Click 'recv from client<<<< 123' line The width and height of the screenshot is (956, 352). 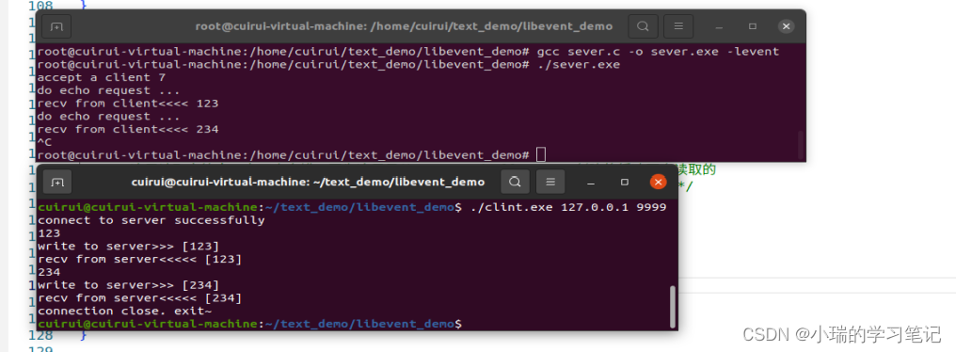tap(127, 104)
